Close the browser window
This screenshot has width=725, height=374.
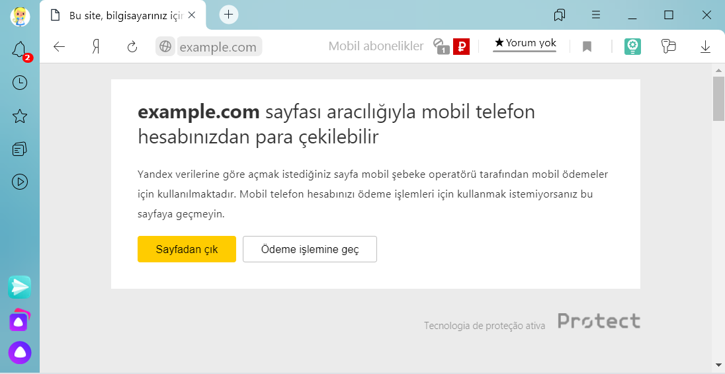[706, 15]
